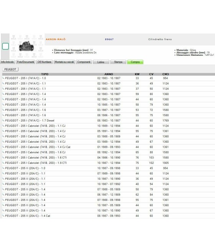Click the Stampa print button
This screenshot has height=252, width=215.
coord(118,62)
